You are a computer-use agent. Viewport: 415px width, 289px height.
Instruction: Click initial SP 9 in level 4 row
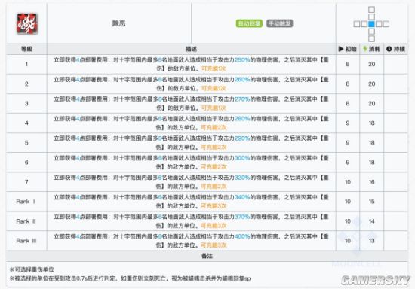pyautogui.click(x=348, y=123)
